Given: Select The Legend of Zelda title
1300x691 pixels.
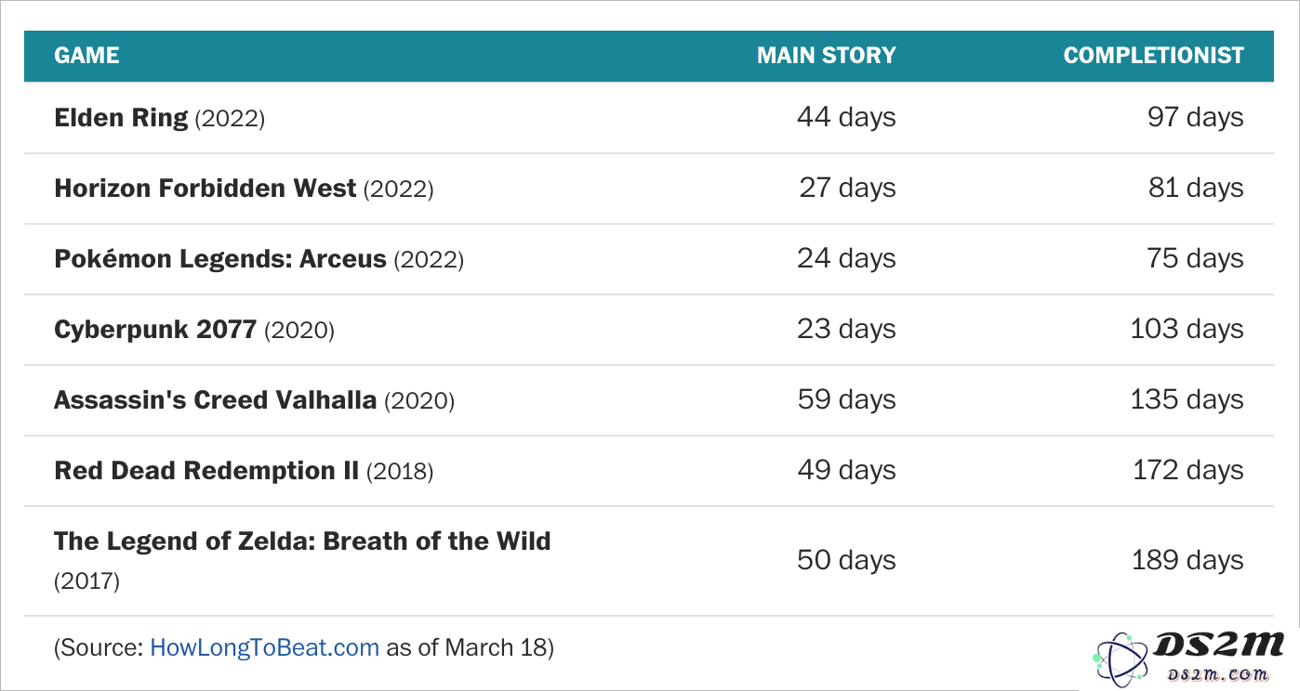Looking at the screenshot, I should click(302, 541).
